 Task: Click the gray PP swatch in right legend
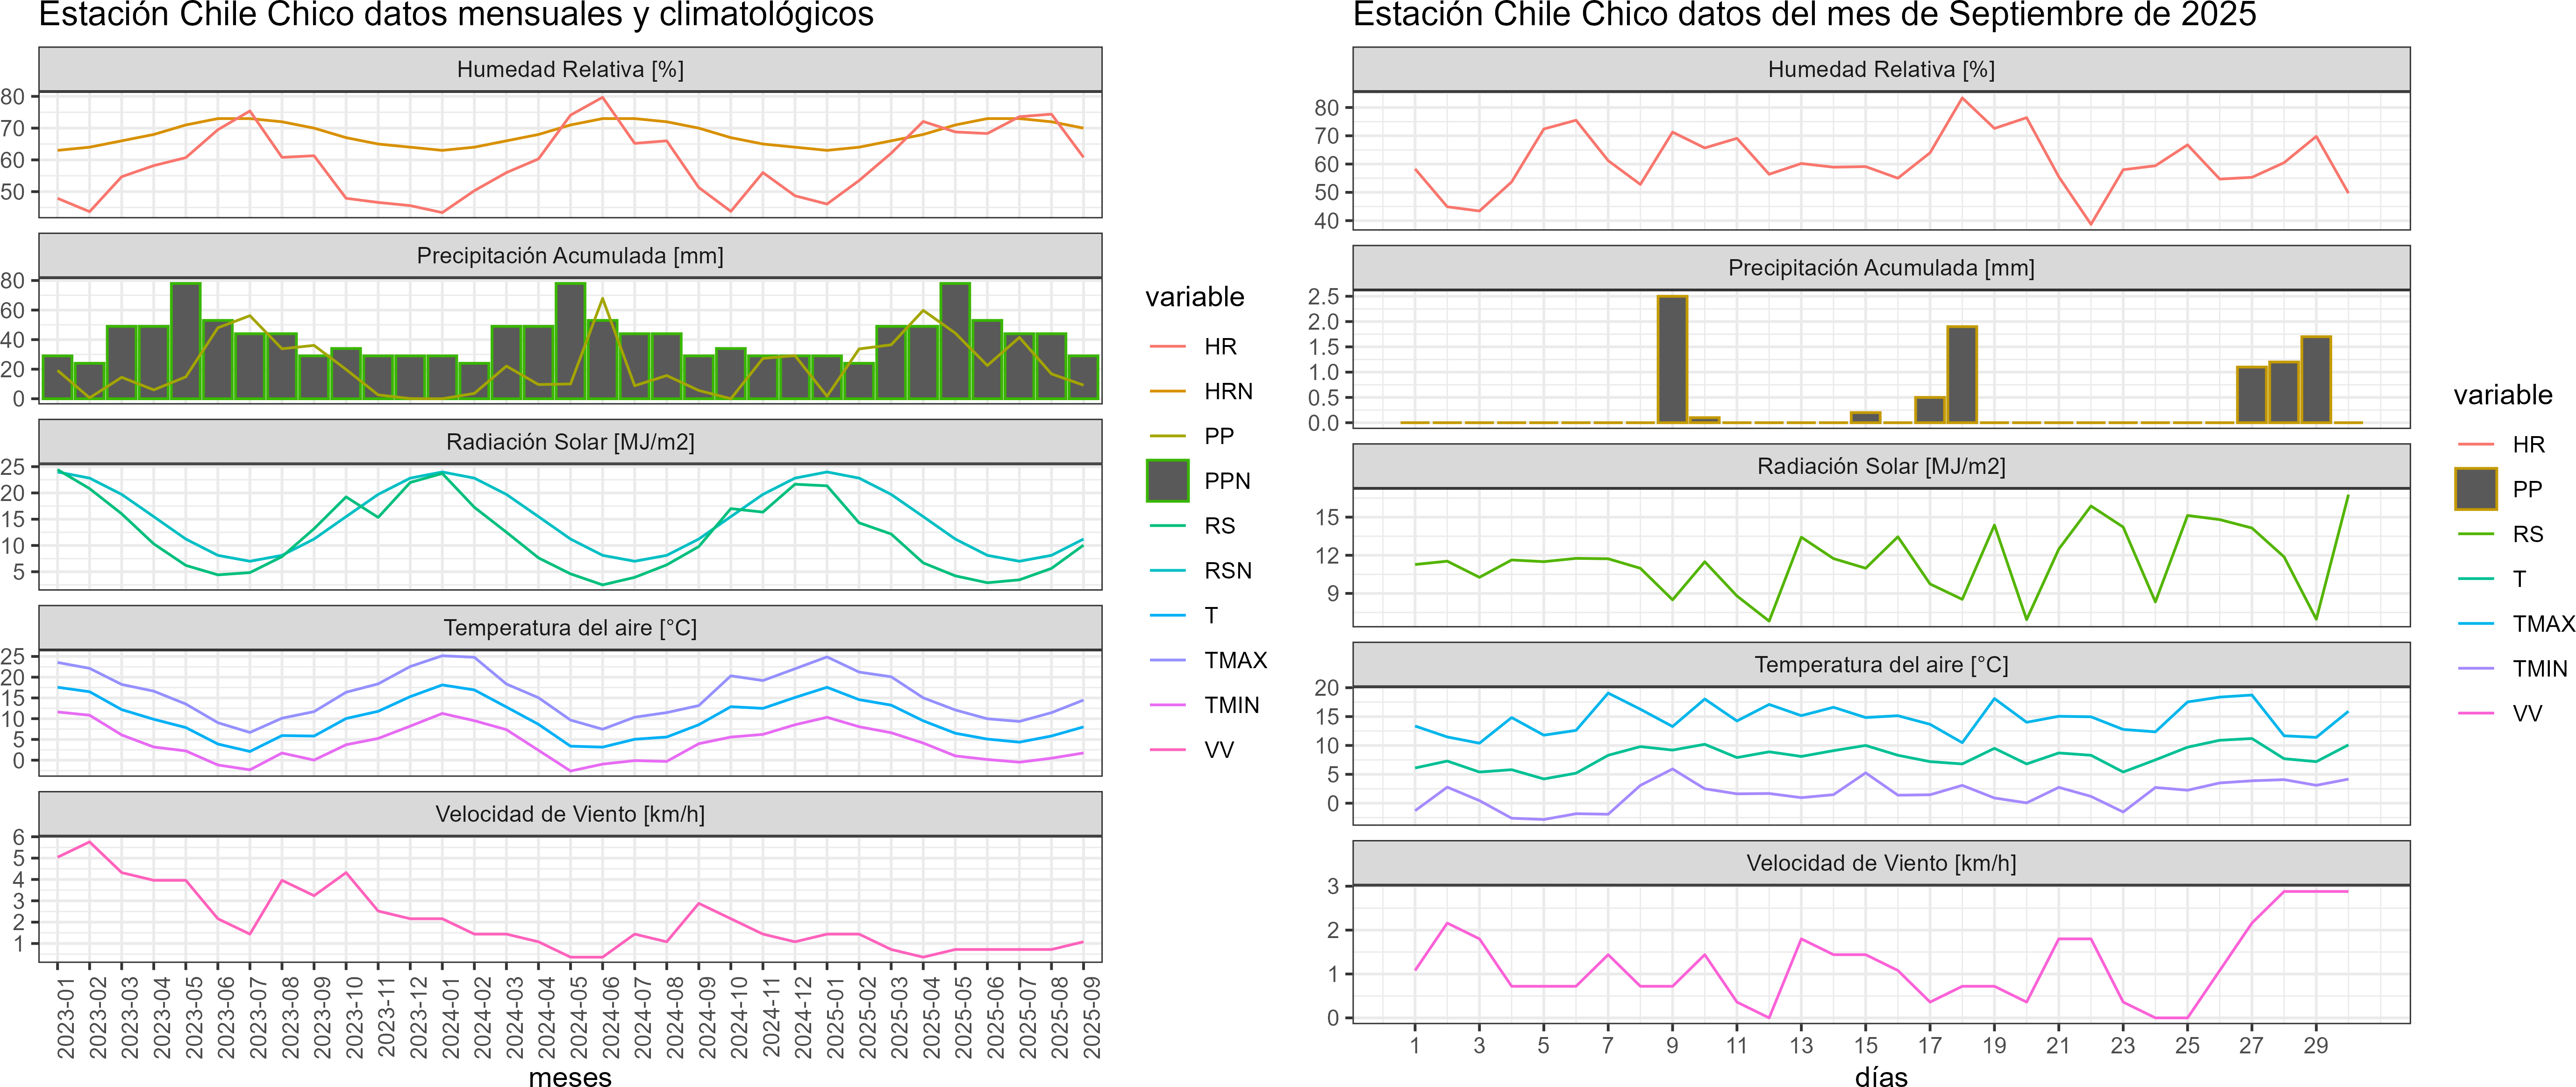pyautogui.click(x=2475, y=488)
